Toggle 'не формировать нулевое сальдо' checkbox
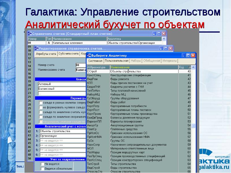The width and height of the screenshot is (231, 173). click(40, 107)
